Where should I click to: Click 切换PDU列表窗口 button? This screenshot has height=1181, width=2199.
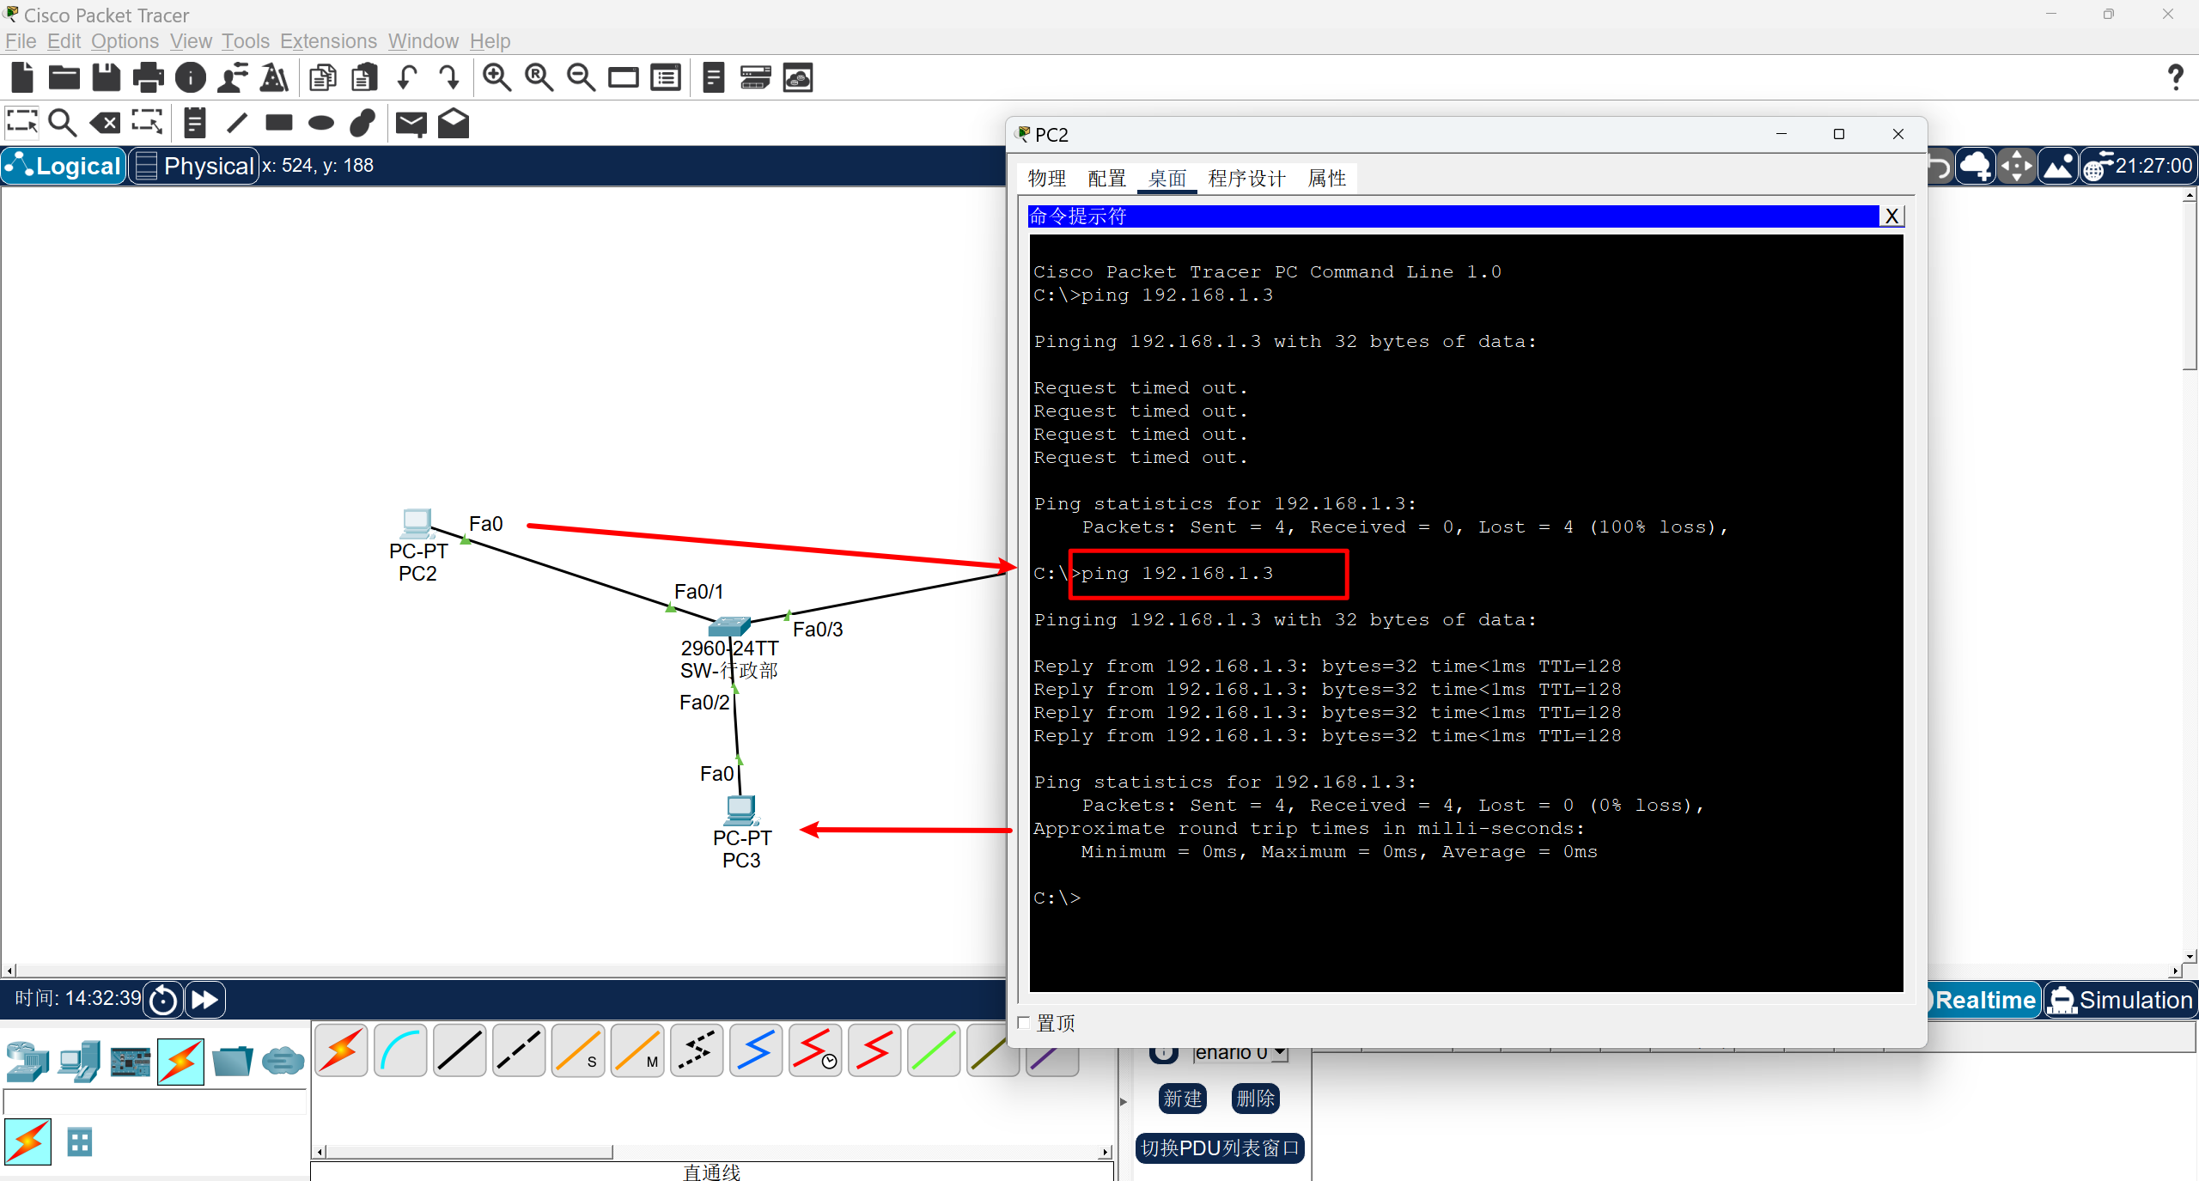click(1220, 1148)
